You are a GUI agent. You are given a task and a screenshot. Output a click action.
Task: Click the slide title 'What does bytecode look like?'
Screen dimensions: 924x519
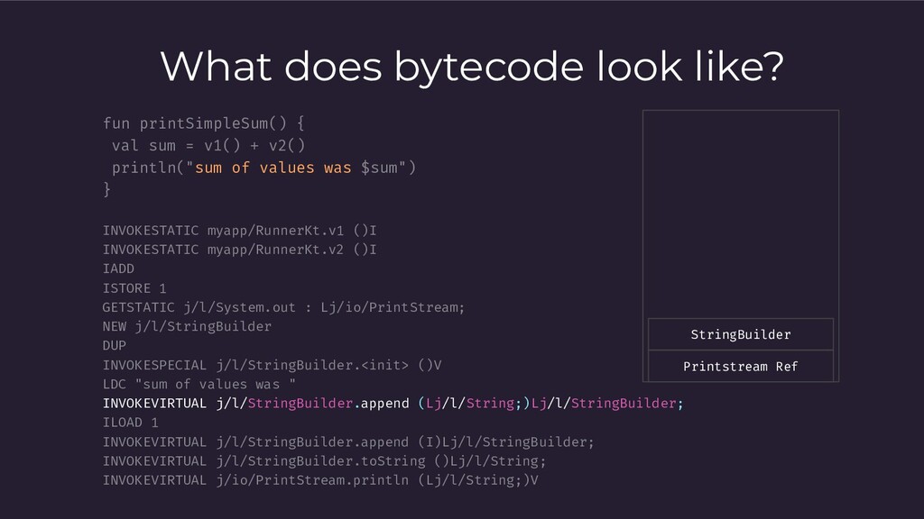click(472, 67)
